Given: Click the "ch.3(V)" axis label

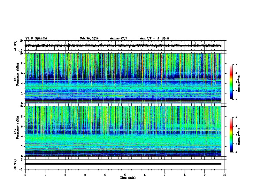Looking at the screenshot, I should [x=15, y=164].
